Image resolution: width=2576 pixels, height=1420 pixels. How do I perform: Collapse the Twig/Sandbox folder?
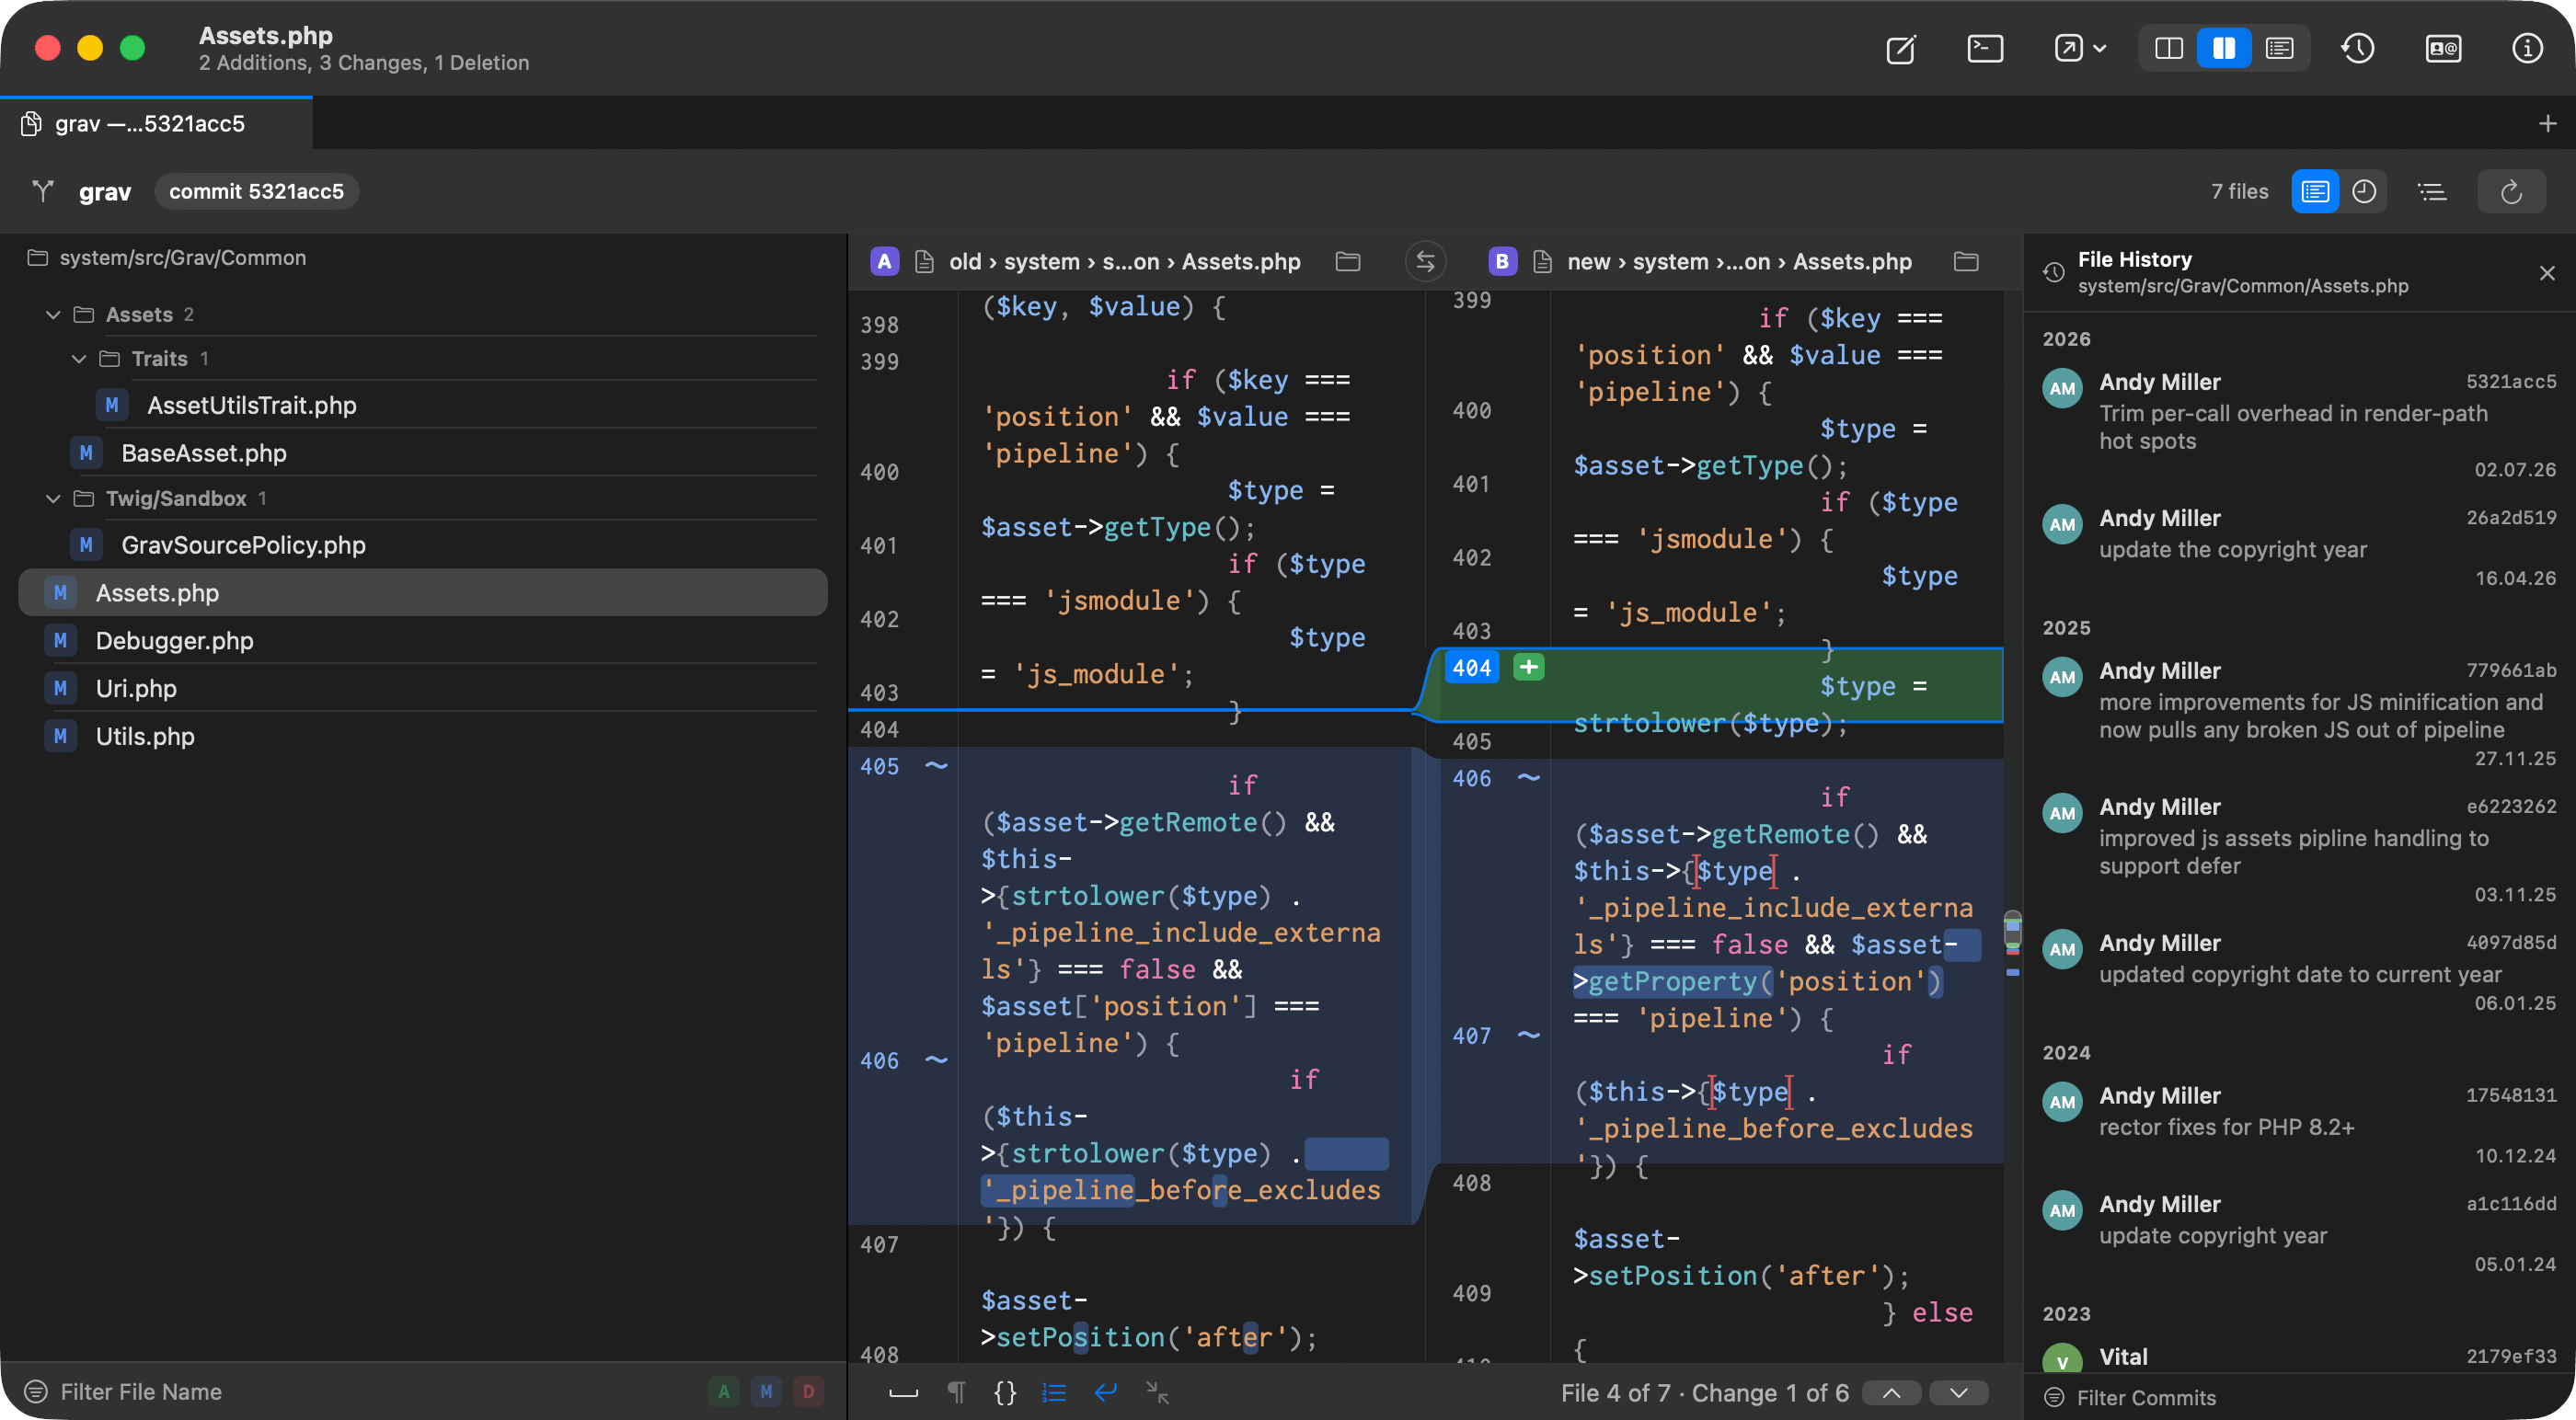(53, 498)
